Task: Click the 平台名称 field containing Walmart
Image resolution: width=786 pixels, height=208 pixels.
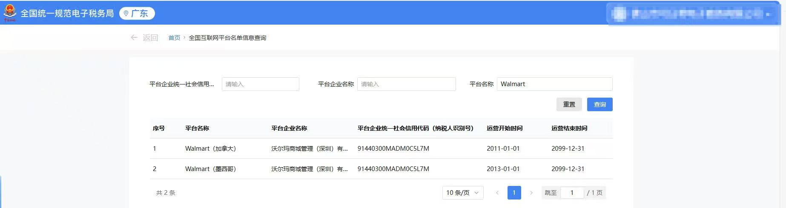Action: (554, 84)
